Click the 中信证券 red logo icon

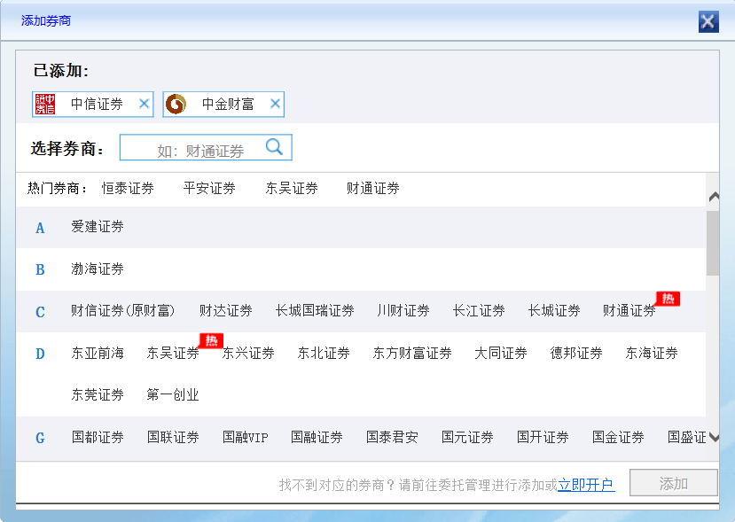[45, 104]
